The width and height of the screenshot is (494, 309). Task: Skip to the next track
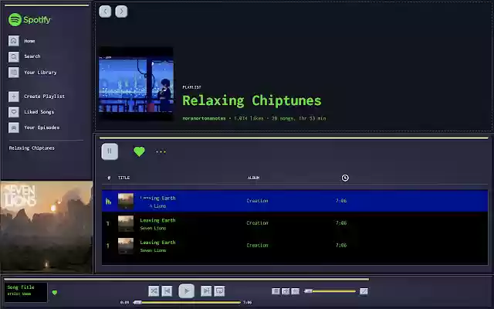(206, 290)
